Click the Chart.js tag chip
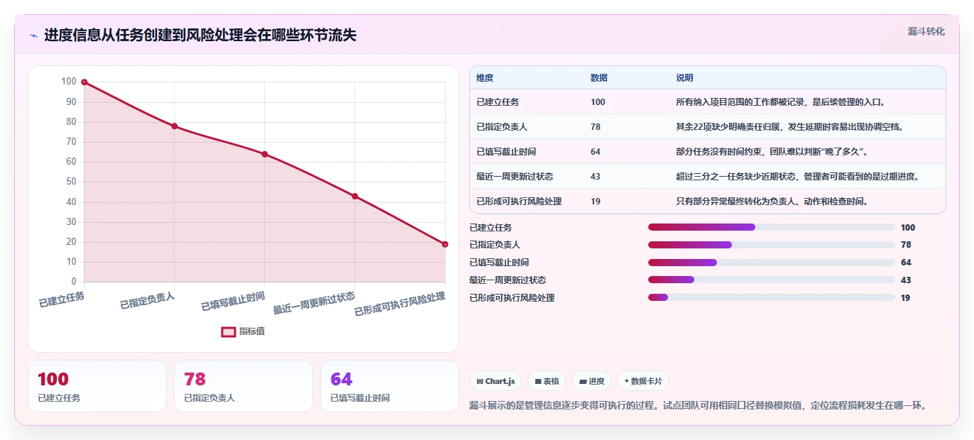Viewport: 974px width, 440px height. coord(496,381)
